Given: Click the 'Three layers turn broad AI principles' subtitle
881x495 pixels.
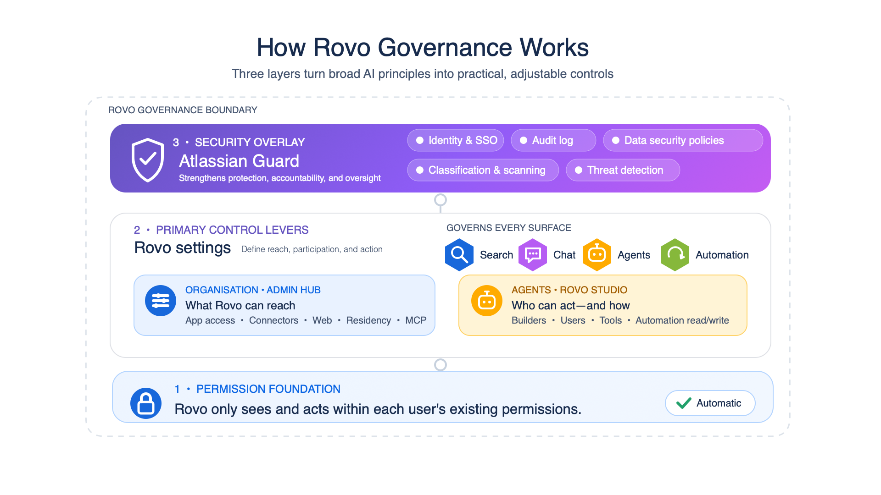Looking at the screenshot, I should [x=423, y=74].
